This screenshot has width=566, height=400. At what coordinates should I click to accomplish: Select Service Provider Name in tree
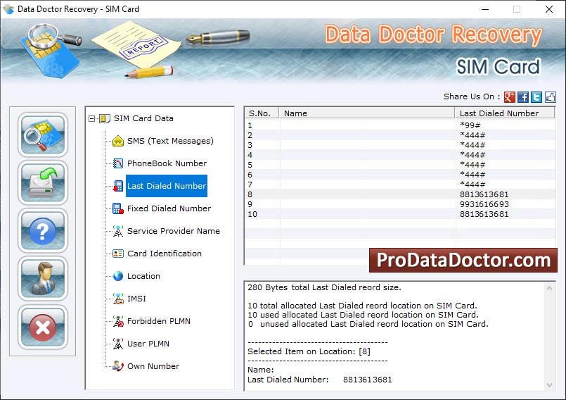(173, 231)
